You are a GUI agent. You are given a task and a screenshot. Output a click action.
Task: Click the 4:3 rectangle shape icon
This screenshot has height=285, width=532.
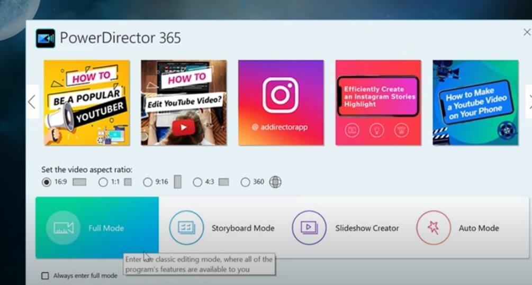point(223,182)
